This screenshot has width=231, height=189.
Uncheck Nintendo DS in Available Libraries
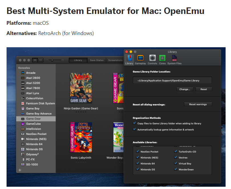coord(137,169)
